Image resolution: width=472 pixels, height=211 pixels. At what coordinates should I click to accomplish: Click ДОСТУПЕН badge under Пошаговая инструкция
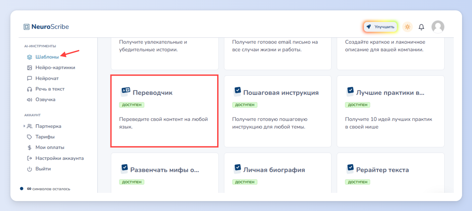pyautogui.click(x=245, y=105)
